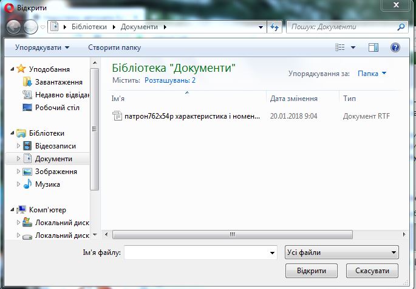416x289 pixels.
Task: Expand the first Локальний диск node
Action: tap(18, 222)
